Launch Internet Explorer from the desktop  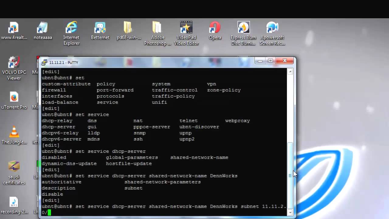coord(71,33)
